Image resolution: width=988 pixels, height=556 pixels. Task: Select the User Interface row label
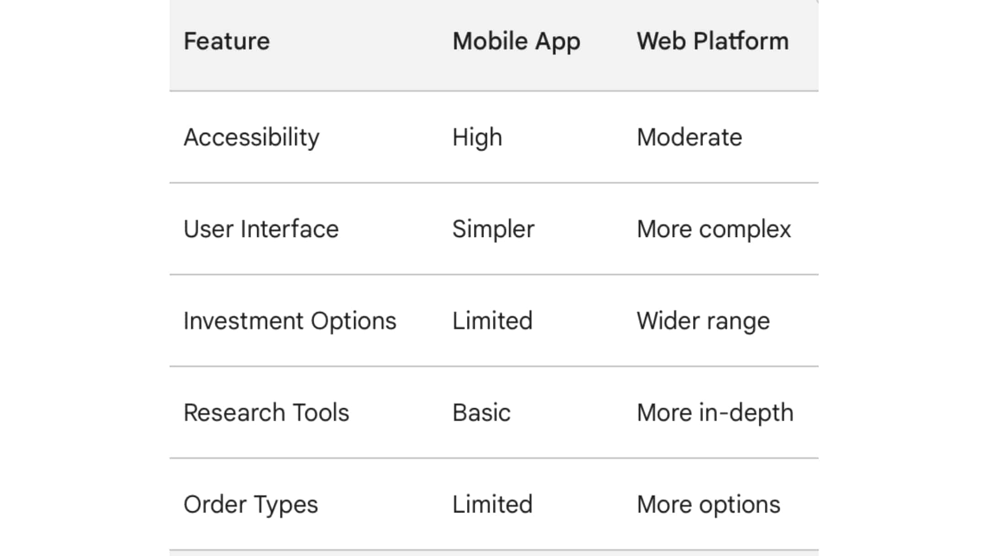click(261, 229)
